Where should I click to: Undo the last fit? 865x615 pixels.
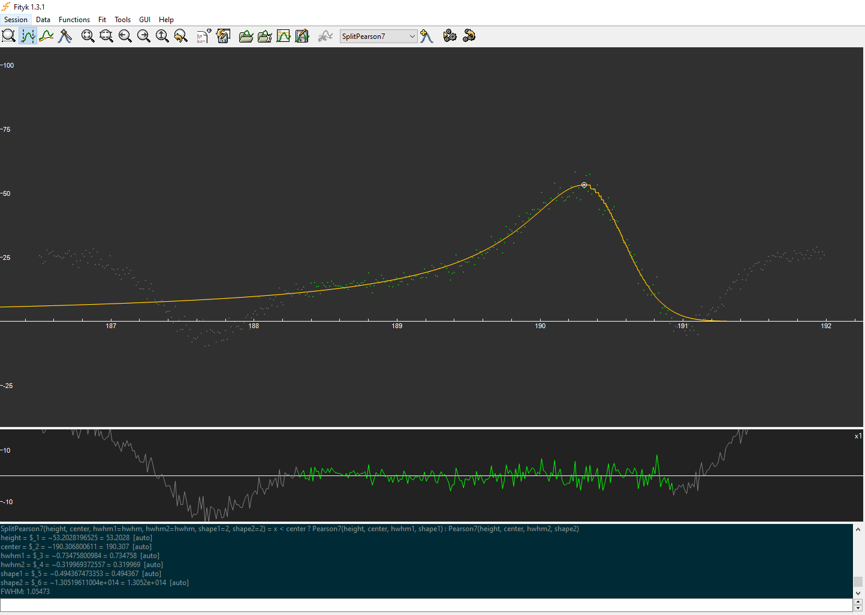[x=469, y=37]
